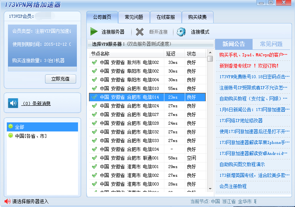
Task: Open 173网络IP地址修改器 link
Action: (241, 120)
